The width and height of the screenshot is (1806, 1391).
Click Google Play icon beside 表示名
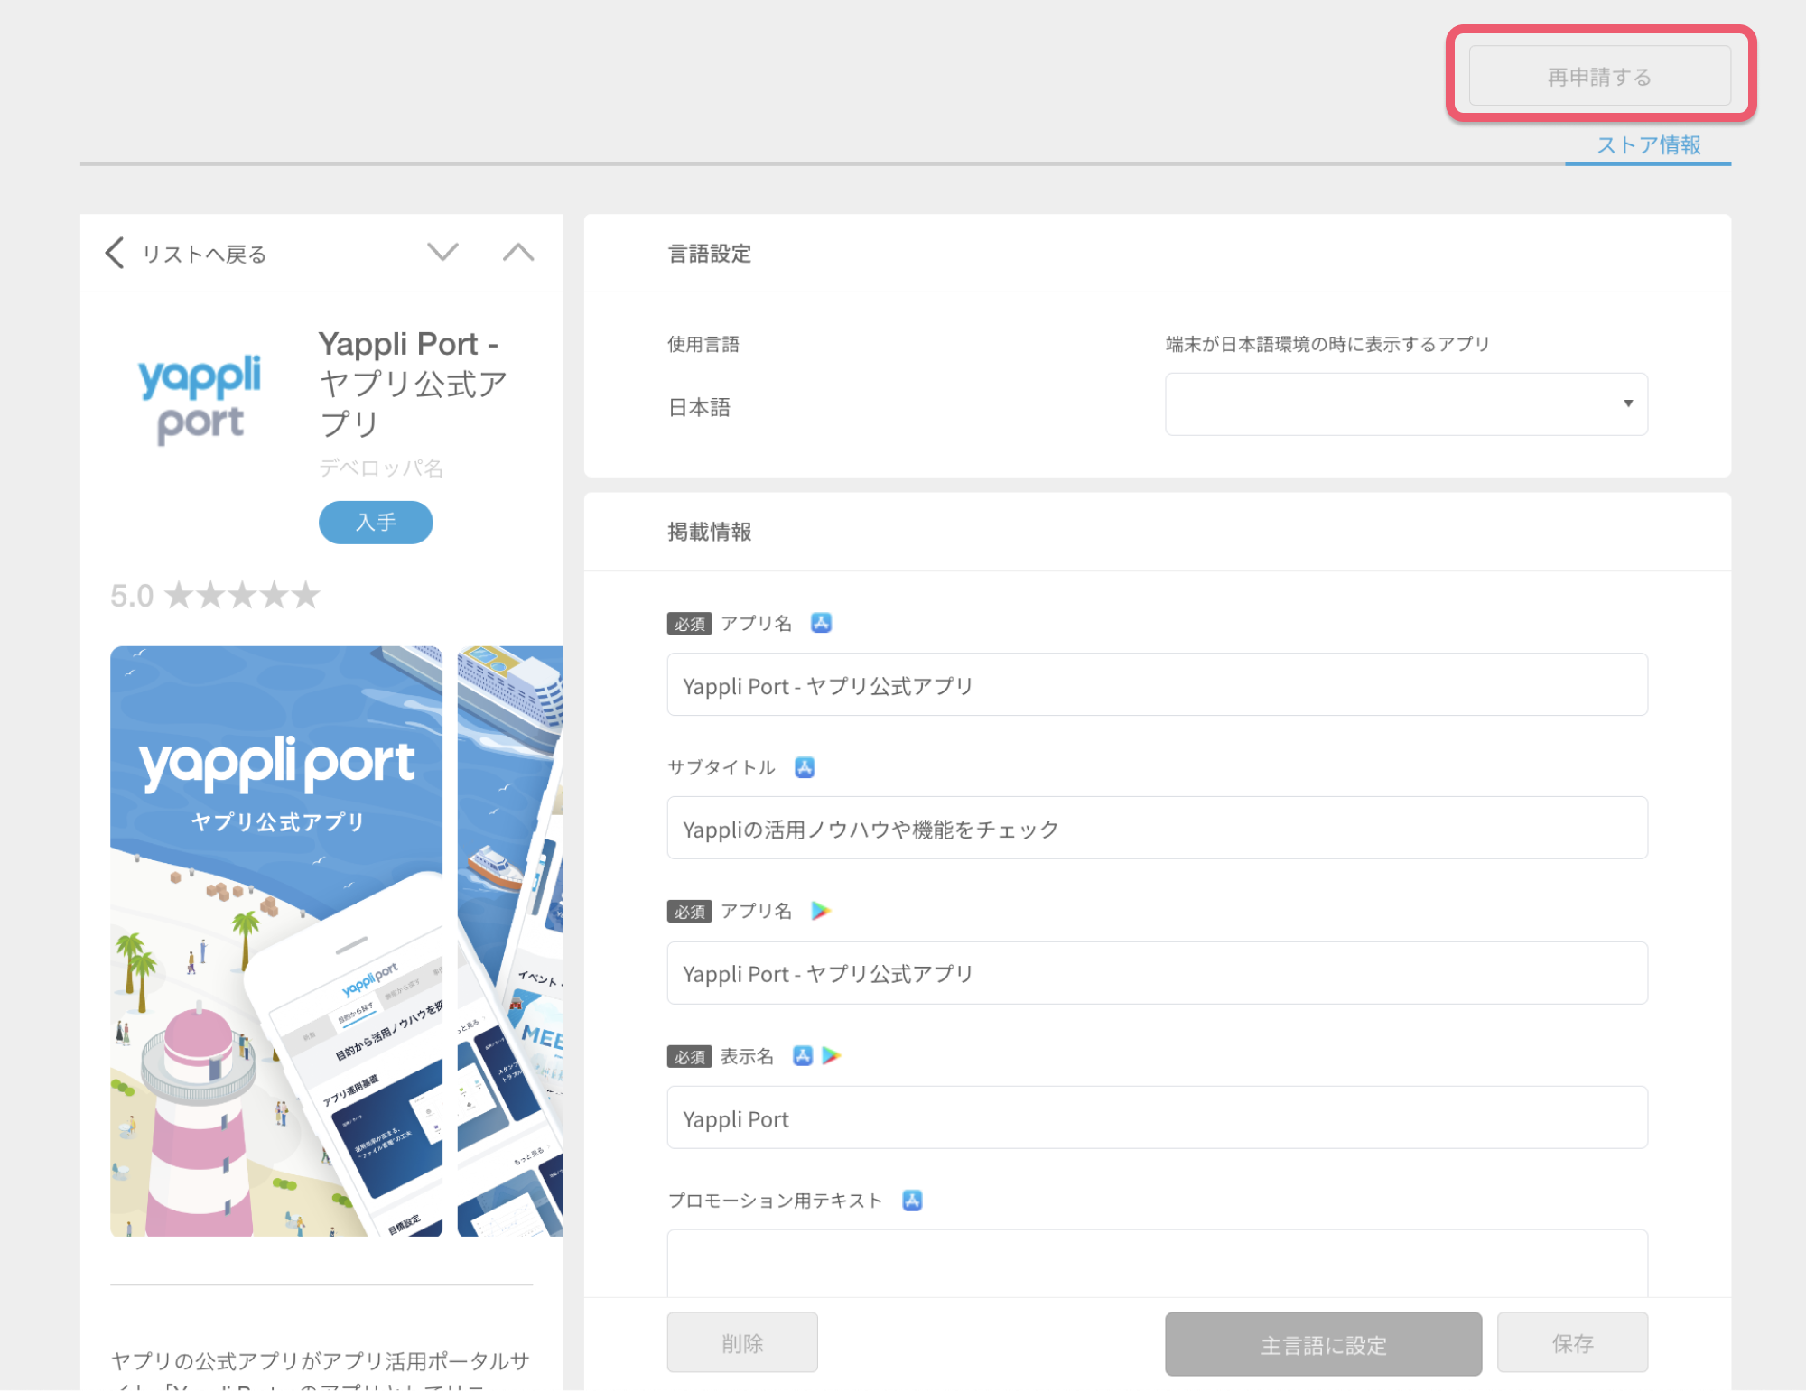(x=832, y=1055)
